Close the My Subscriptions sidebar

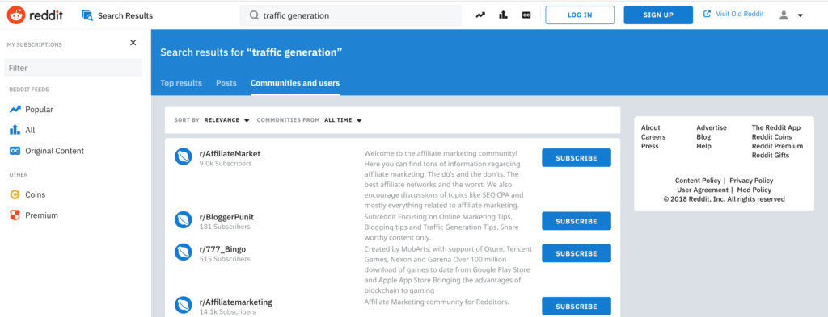tap(133, 43)
